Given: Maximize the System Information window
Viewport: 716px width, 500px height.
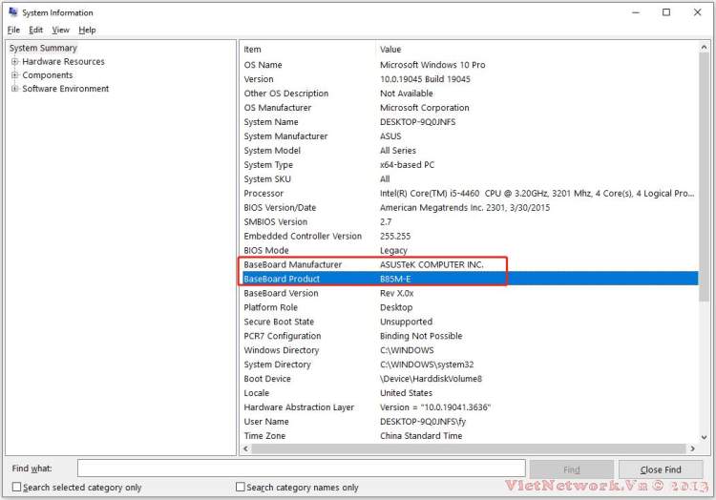Looking at the screenshot, I should tap(665, 12).
